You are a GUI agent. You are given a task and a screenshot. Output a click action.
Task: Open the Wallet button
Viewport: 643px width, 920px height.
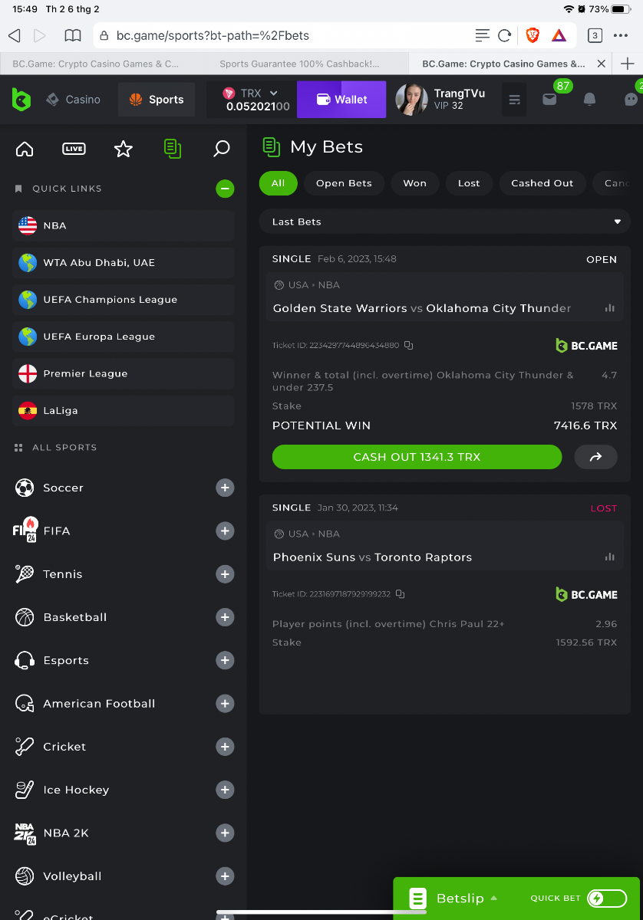pyautogui.click(x=341, y=100)
